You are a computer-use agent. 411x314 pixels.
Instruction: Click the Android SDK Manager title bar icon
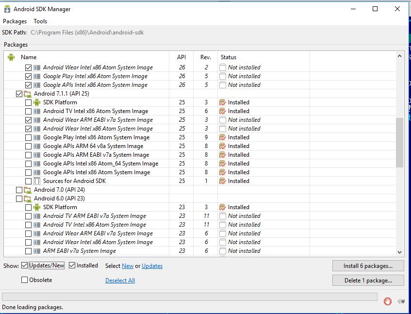point(7,9)
